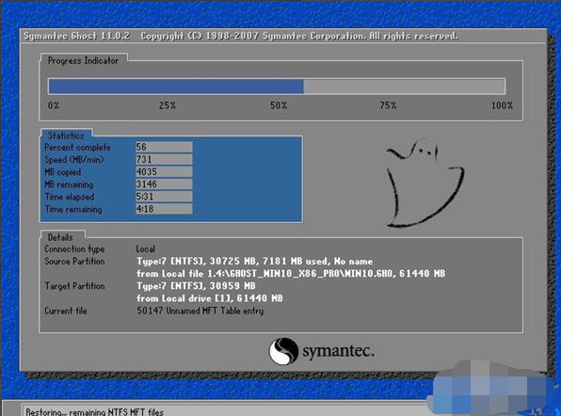The width and height of the screenshot is (561, 416).
Task: Click the unfilled gray portion of progress bar
Action: pos(405,87)
